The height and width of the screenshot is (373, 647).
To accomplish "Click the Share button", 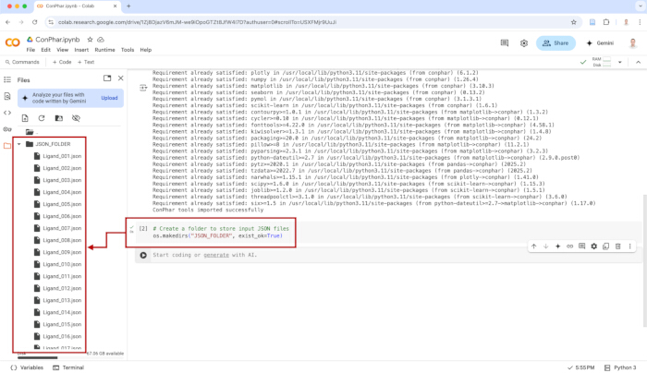I will click(555, 42).
